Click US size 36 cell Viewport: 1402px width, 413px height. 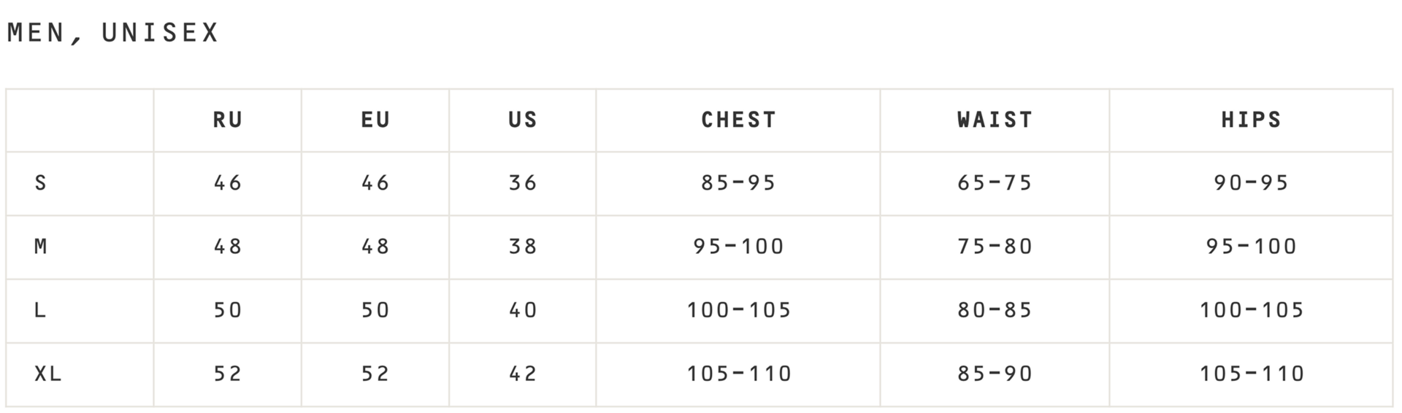click(523, 182)
